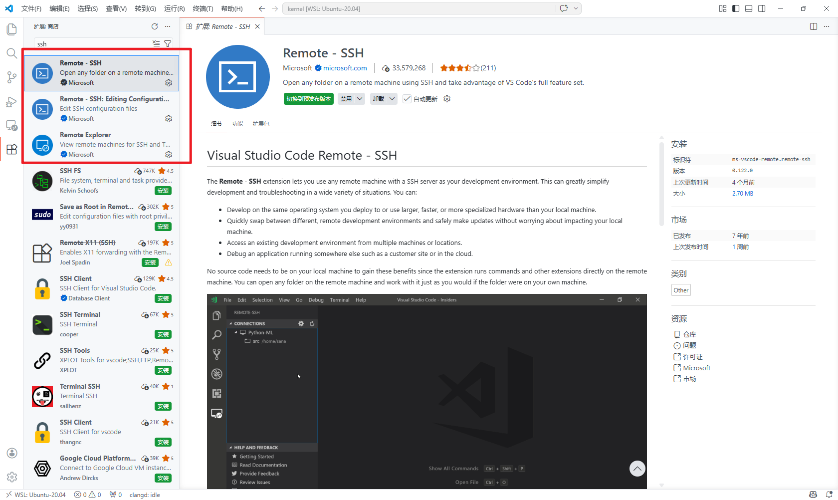Click the star rating of the extension
This screenshot has height=500, width=838.
point(467,68)
